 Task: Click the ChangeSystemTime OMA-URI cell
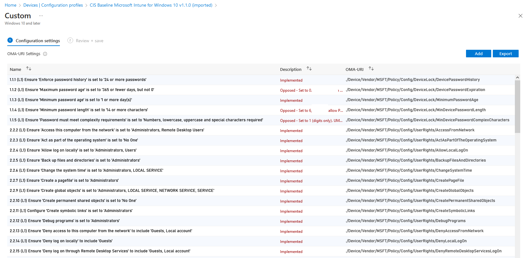(409, 170)
